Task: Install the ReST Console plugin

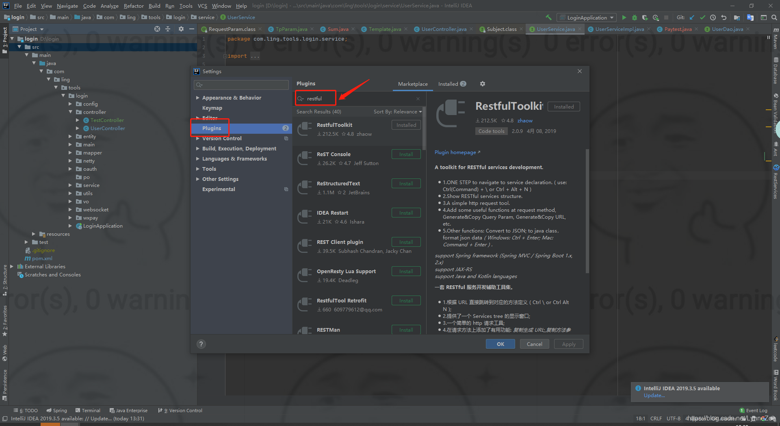Action: point(405,154)
